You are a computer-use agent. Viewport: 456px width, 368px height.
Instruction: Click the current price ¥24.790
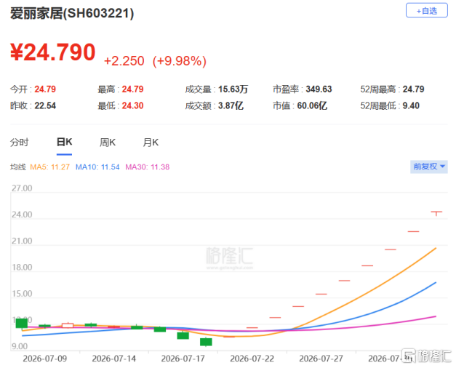[53, 52]
